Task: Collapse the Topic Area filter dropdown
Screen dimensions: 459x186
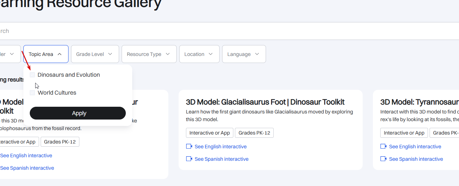Action: 46,54
